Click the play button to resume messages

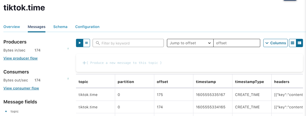tap(80, 43)
